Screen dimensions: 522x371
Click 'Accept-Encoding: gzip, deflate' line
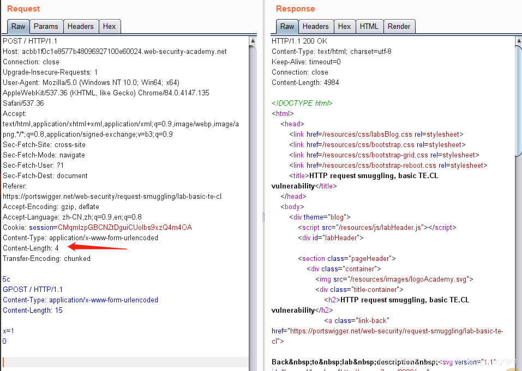(51, 207)
